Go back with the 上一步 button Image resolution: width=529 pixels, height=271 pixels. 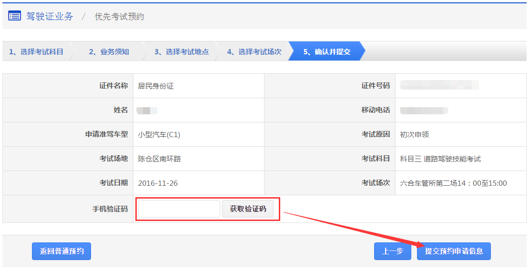pos(393,251)
